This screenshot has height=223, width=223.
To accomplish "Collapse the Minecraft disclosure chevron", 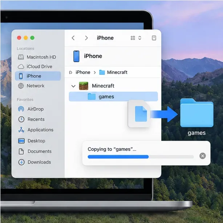I will tap(73, 86).
